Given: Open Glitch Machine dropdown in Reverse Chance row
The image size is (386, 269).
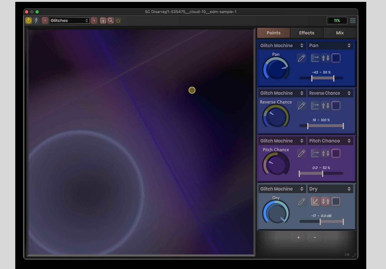Looking at the screenshot, I should point(282,93).
